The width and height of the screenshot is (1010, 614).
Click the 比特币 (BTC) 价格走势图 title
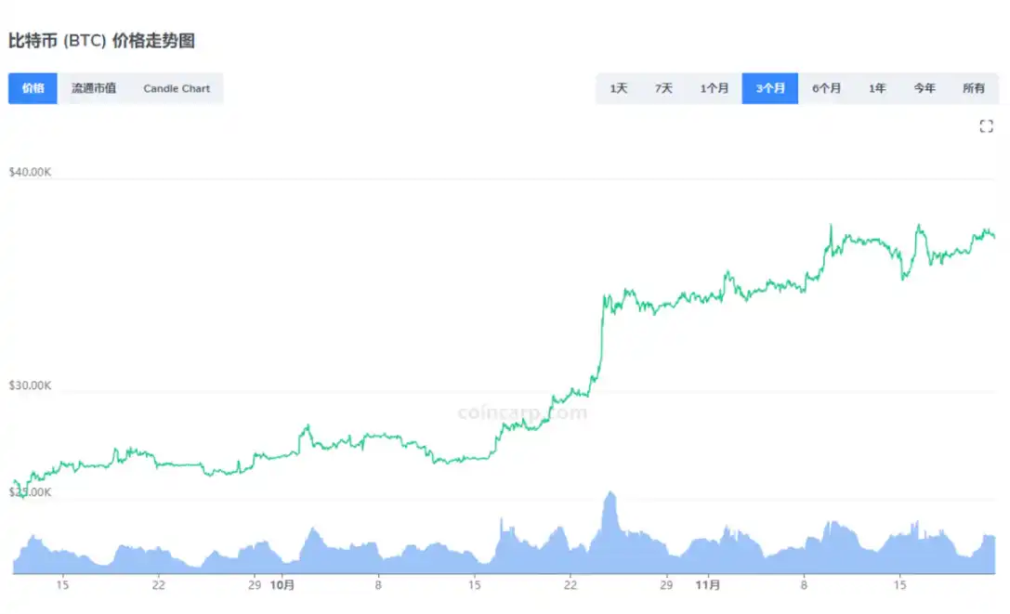[101, 41]
